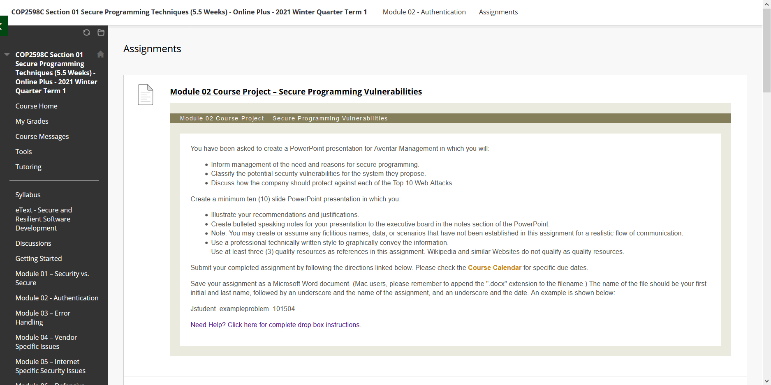Click the COP2598C course title in sidebar
This screenshot has width=771, height=385.
coord(56,73)
